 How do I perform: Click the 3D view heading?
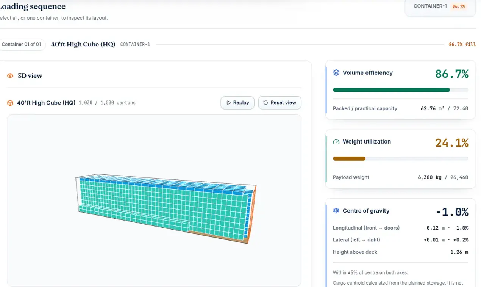[30, 76]
